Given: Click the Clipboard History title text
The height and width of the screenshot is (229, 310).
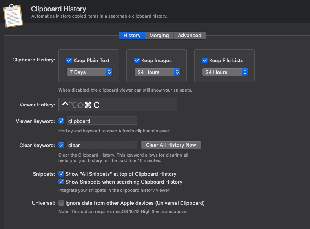Looking at the screenshot, I should pos(58,9).
